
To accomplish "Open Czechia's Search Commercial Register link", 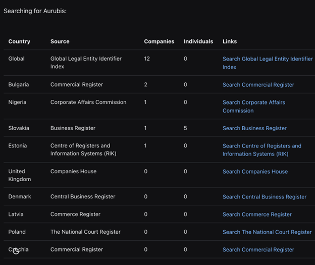I will click(x=258, y=250).
